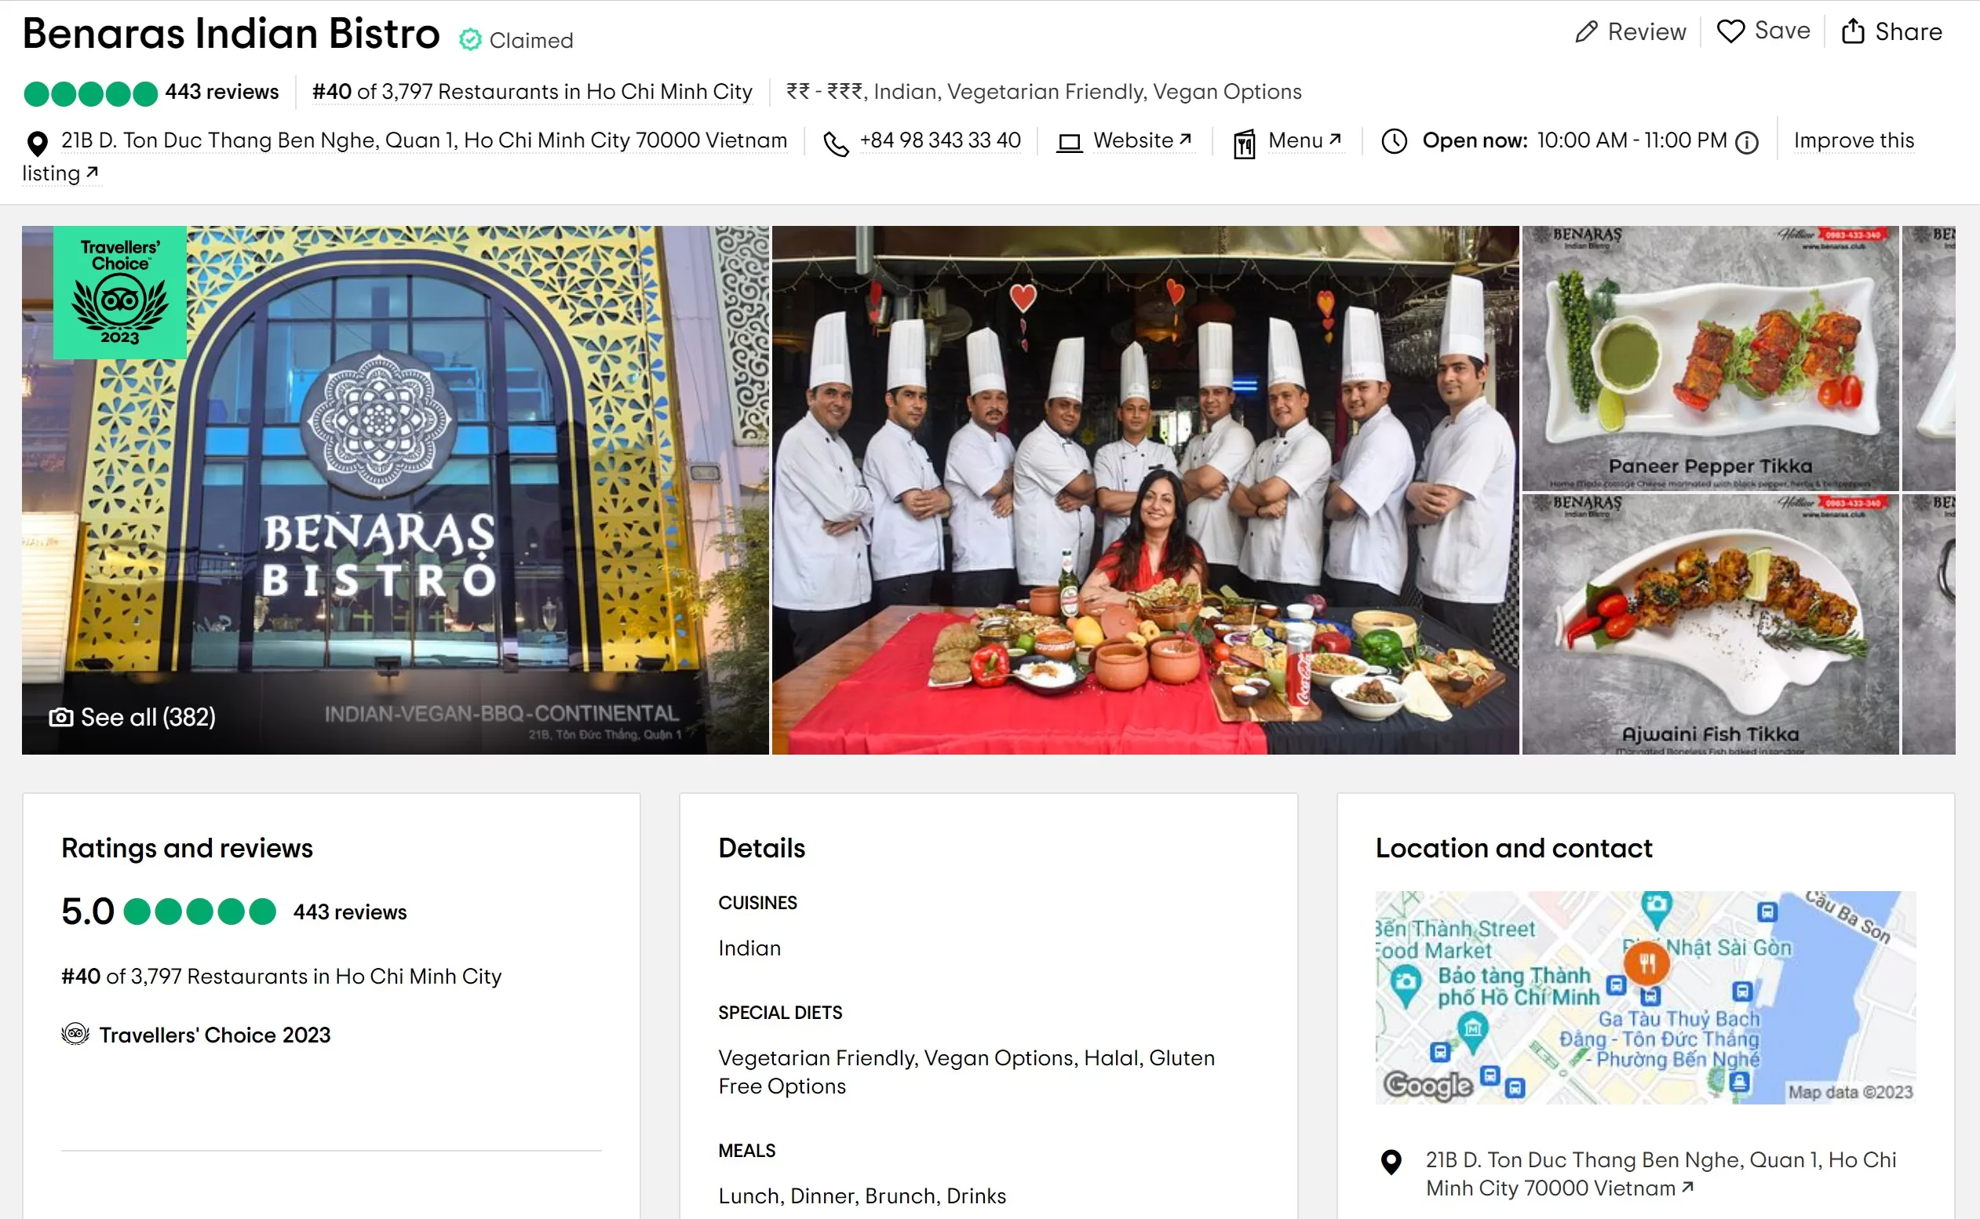Image resolution: width=1980 pixels, height=1219 pixels.
Task: Open the hours info circle icon
Action: [1747, 143]
